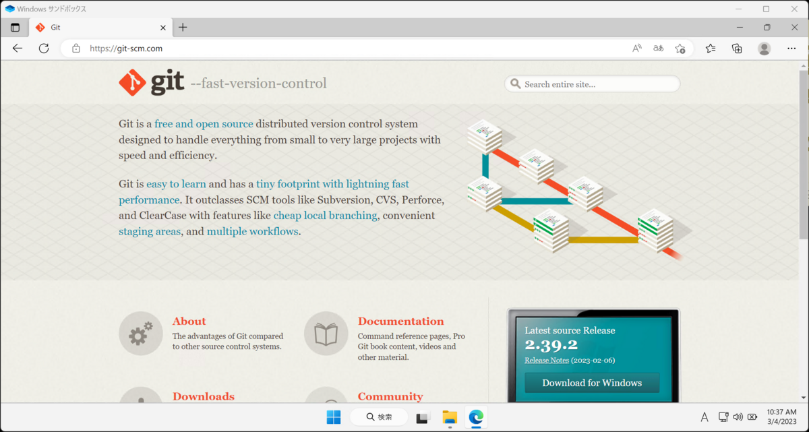809x432 pixels.
Task: Open the free and open source link
Action: pos(204,124)
